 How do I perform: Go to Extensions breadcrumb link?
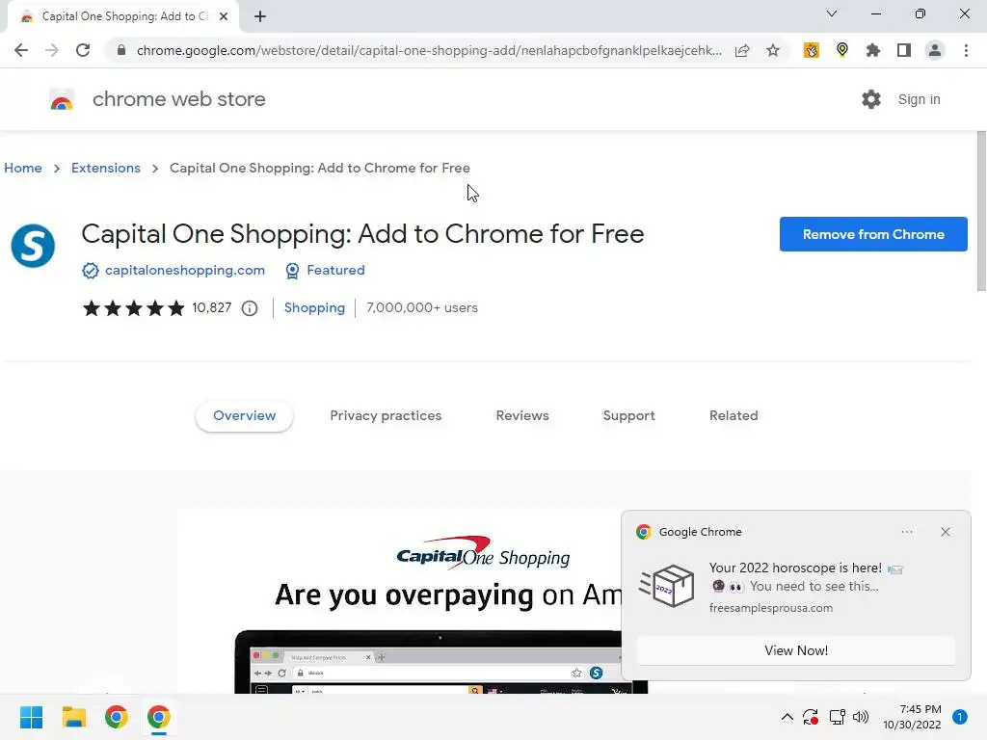(x=106, y=168)
